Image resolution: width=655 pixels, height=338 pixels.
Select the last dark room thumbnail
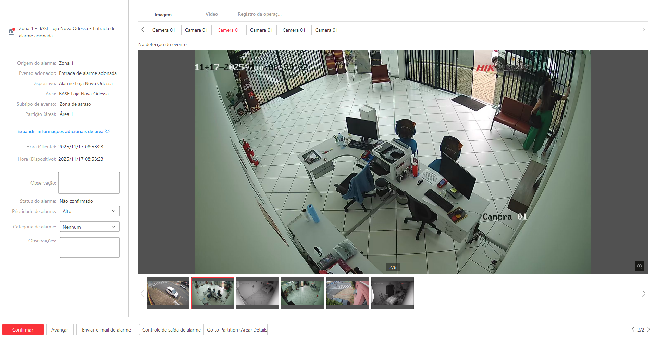pyautogui.click(x=392, y=293)
